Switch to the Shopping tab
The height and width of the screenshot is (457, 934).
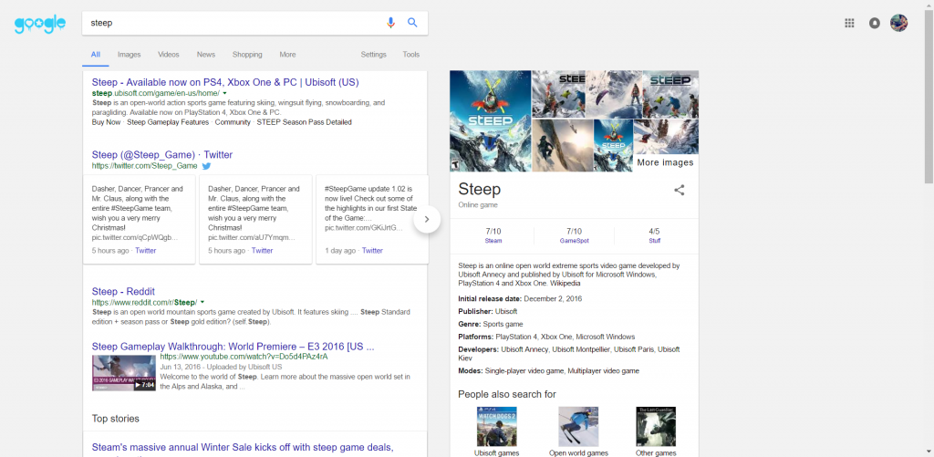247,54
